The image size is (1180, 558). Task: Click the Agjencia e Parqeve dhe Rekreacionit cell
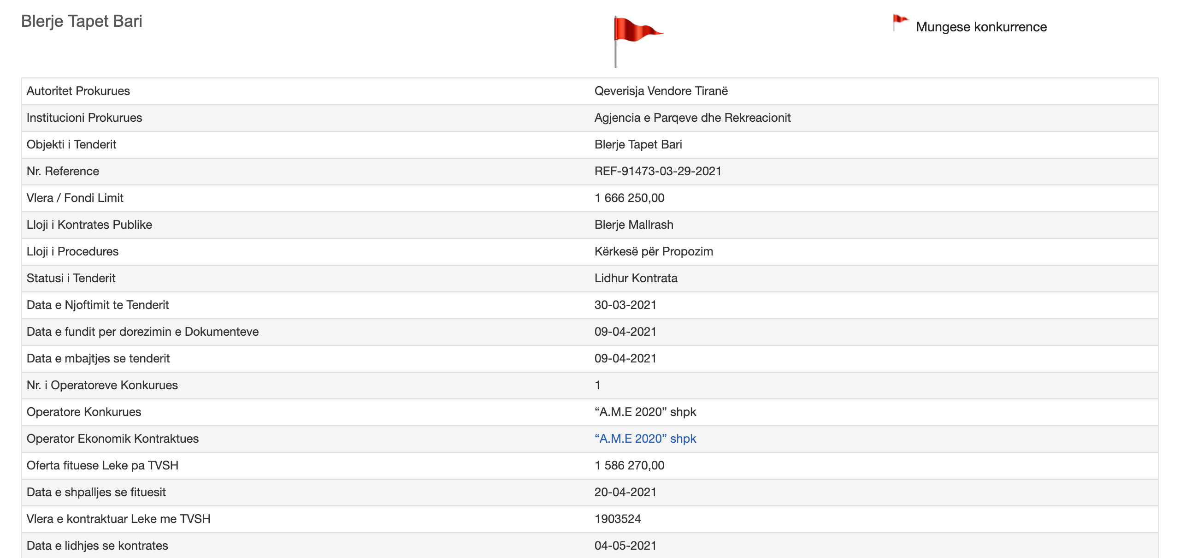692,118
